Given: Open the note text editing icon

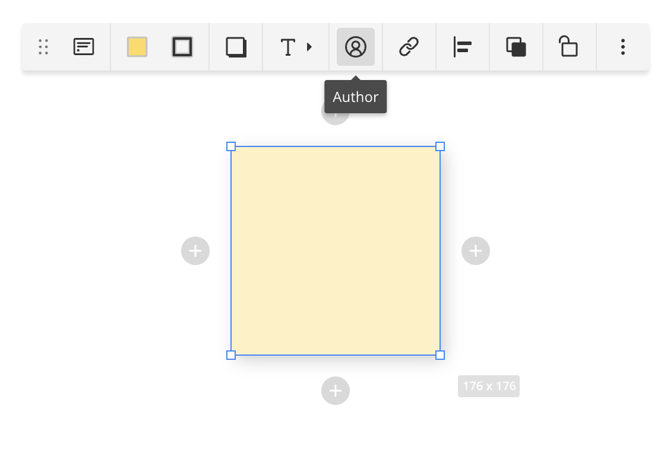Looking at the screenshot, I should tap(84, 47).
